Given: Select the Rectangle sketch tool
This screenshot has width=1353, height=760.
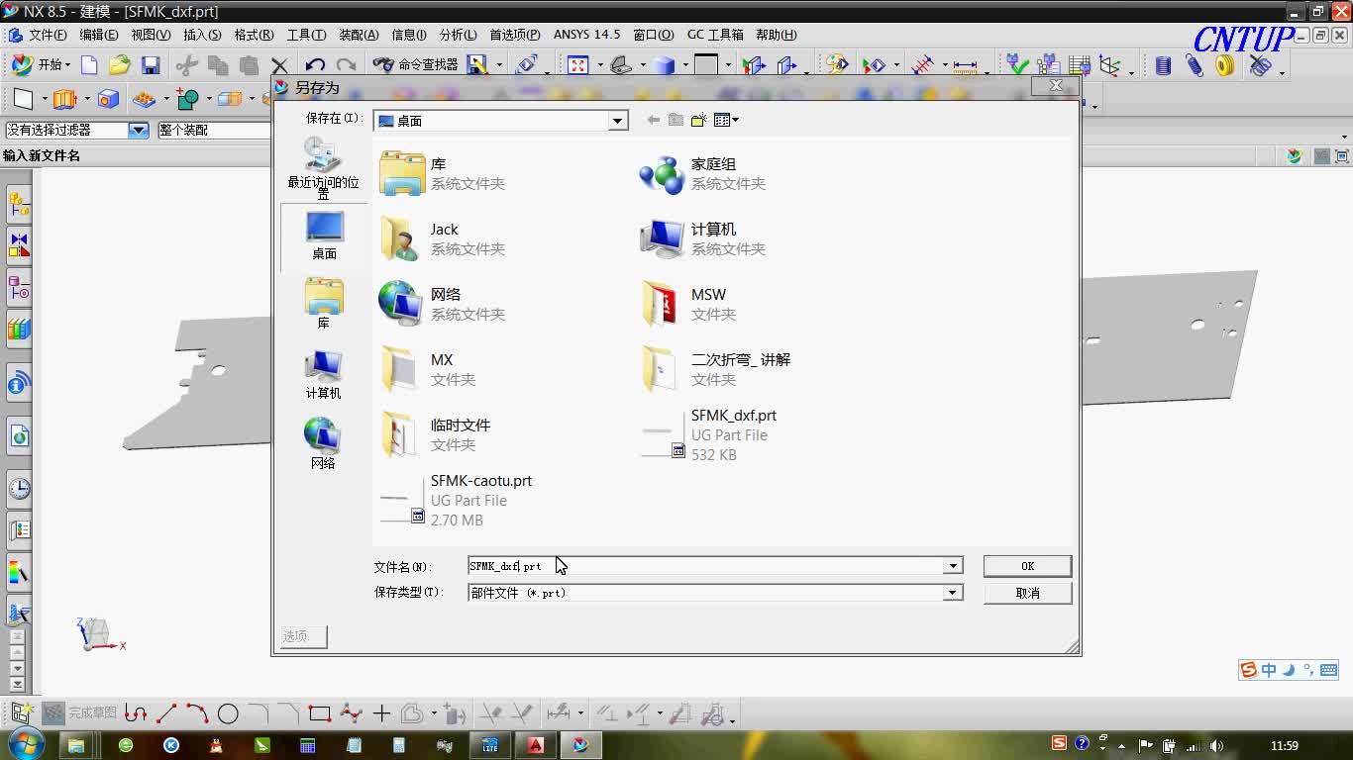Looking at the screenshot, I should (x=320, y=712).
